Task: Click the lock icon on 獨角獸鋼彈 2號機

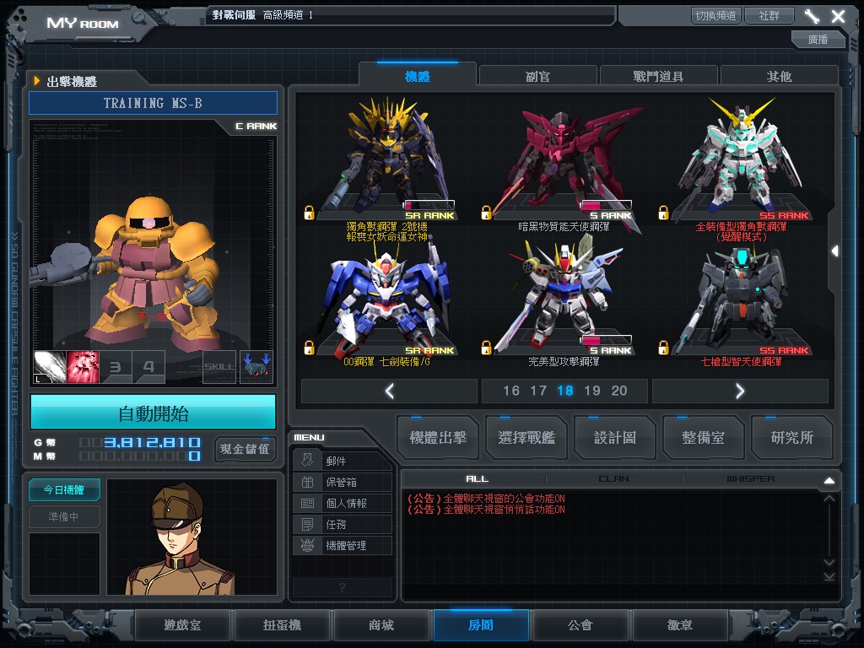Action: [x=309, y=212]
